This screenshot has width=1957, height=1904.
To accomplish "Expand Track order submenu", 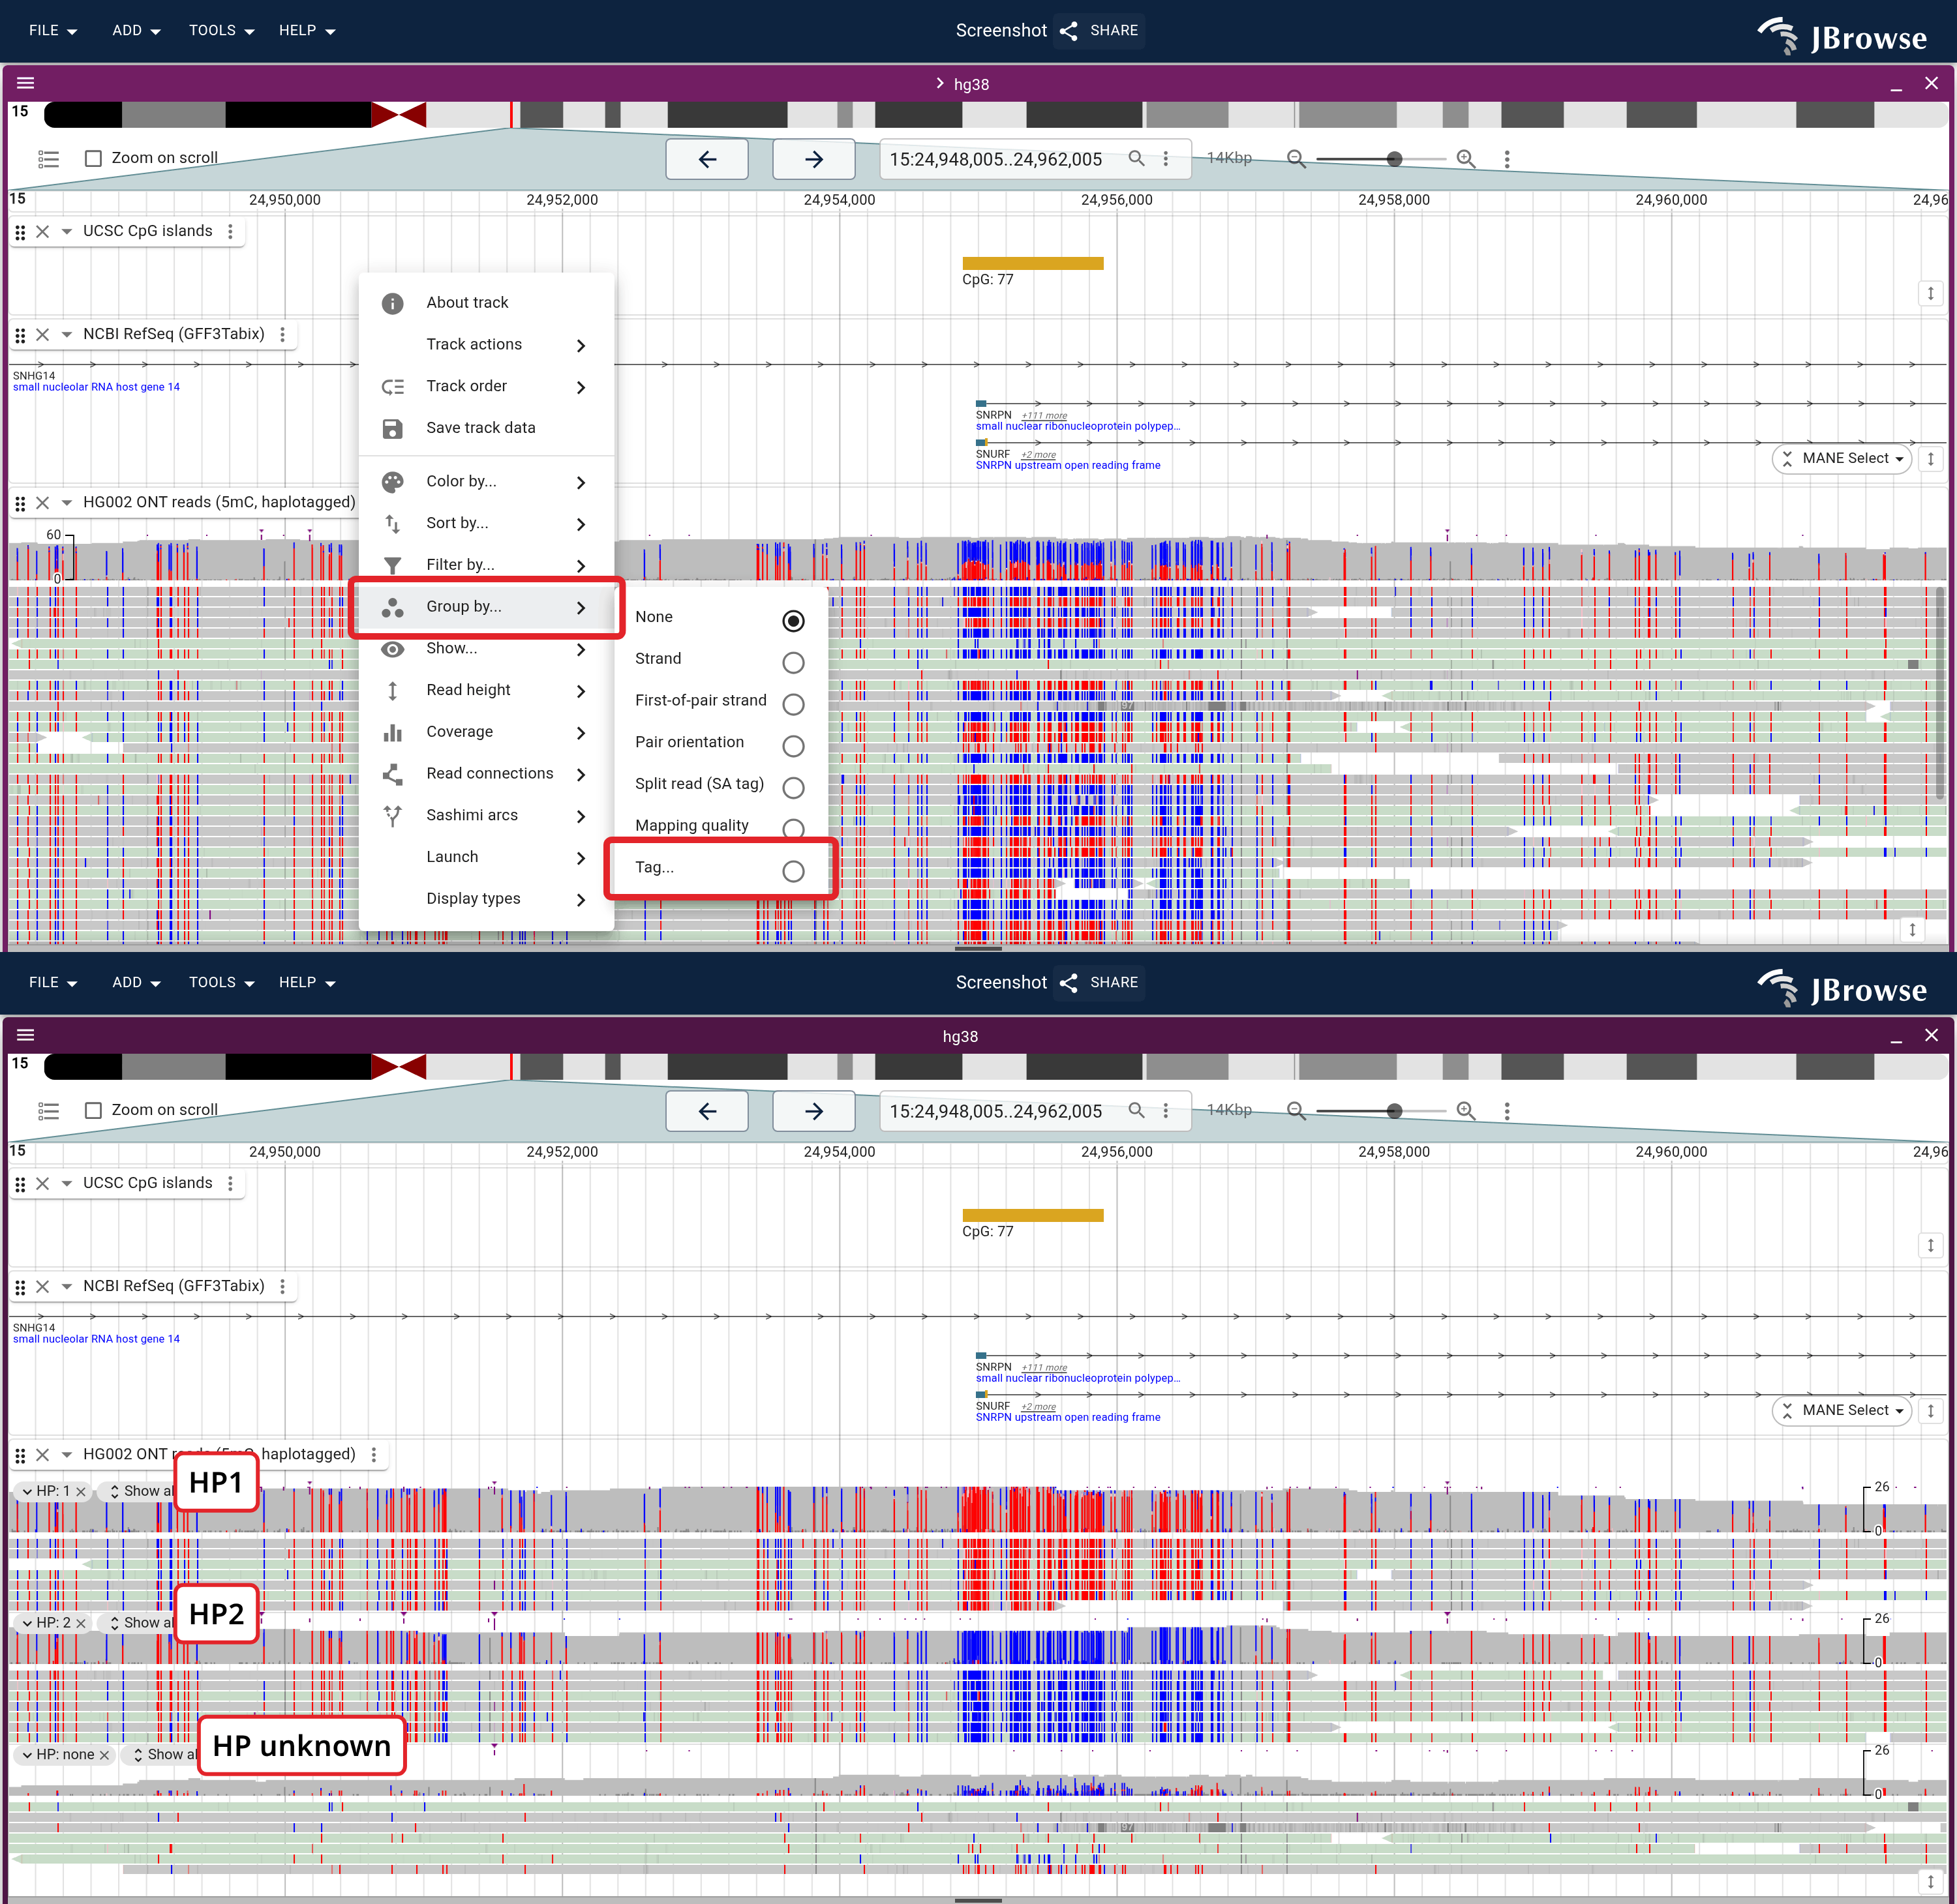I will (486, 386).
